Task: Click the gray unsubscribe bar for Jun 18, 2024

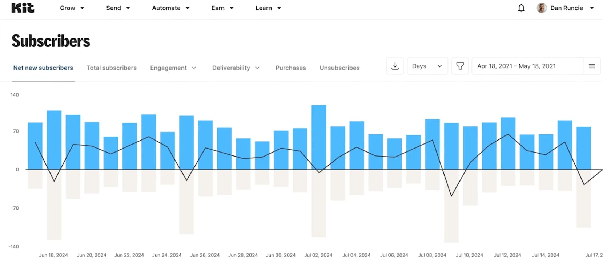Action: click(x=54, y=205)
